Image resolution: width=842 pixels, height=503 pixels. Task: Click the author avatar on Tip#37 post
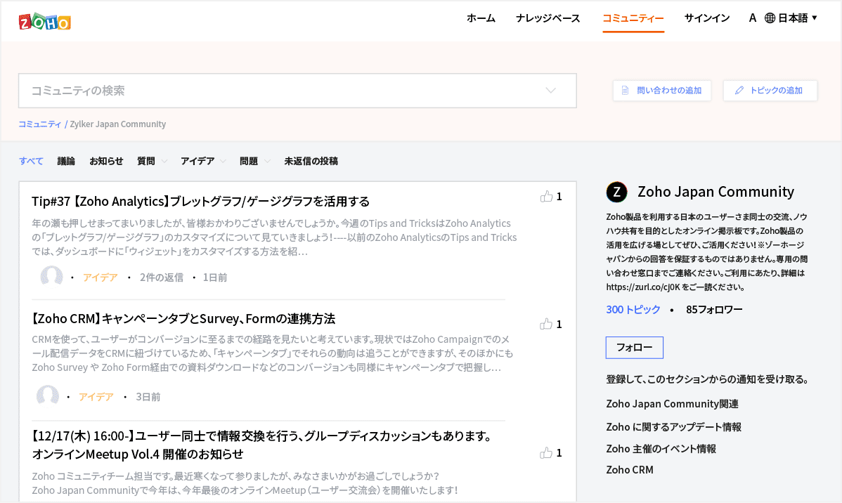click(52, 277)
